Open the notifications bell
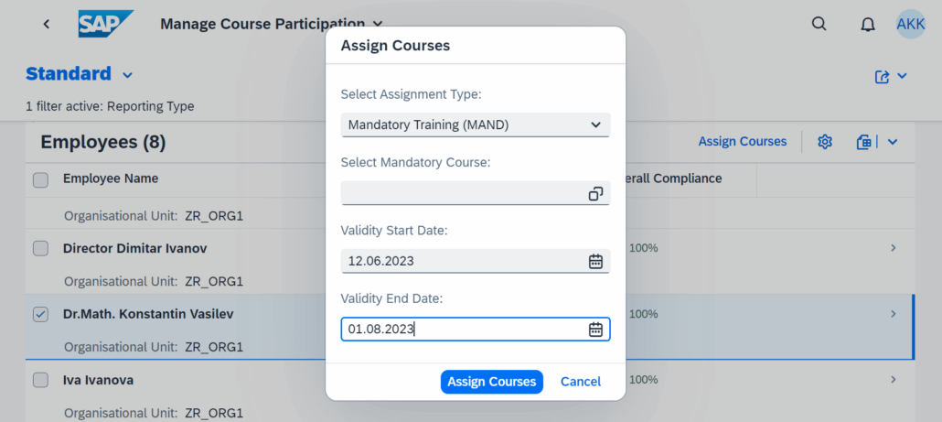 tap(868, 25)
